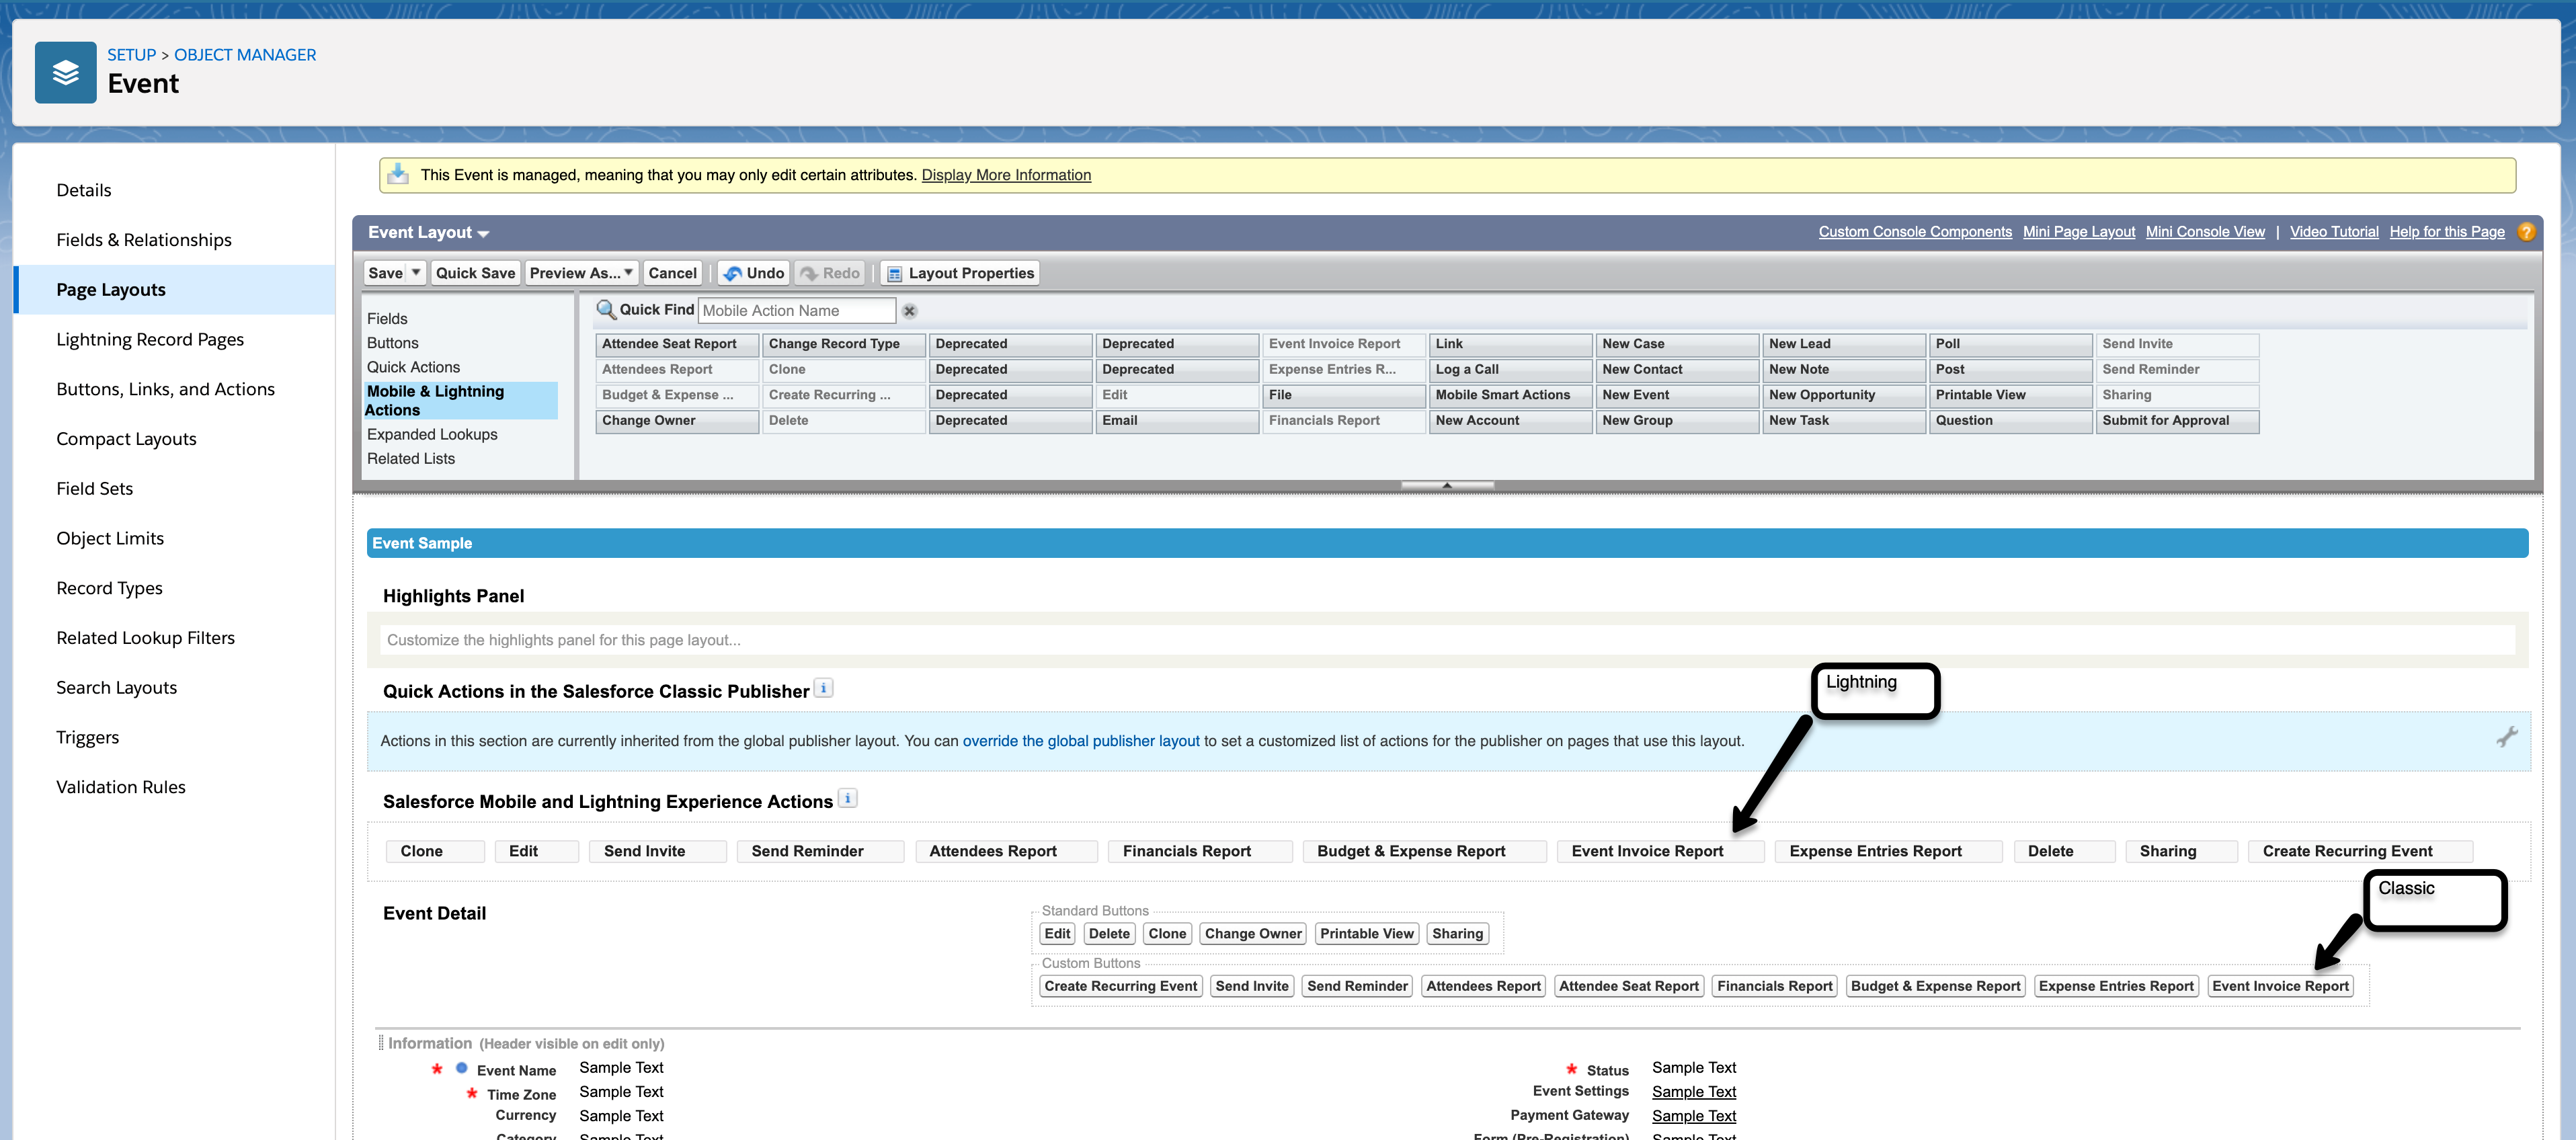
Task: Open Lightning Record Pages in sidebar
Action: pos(150,339)
